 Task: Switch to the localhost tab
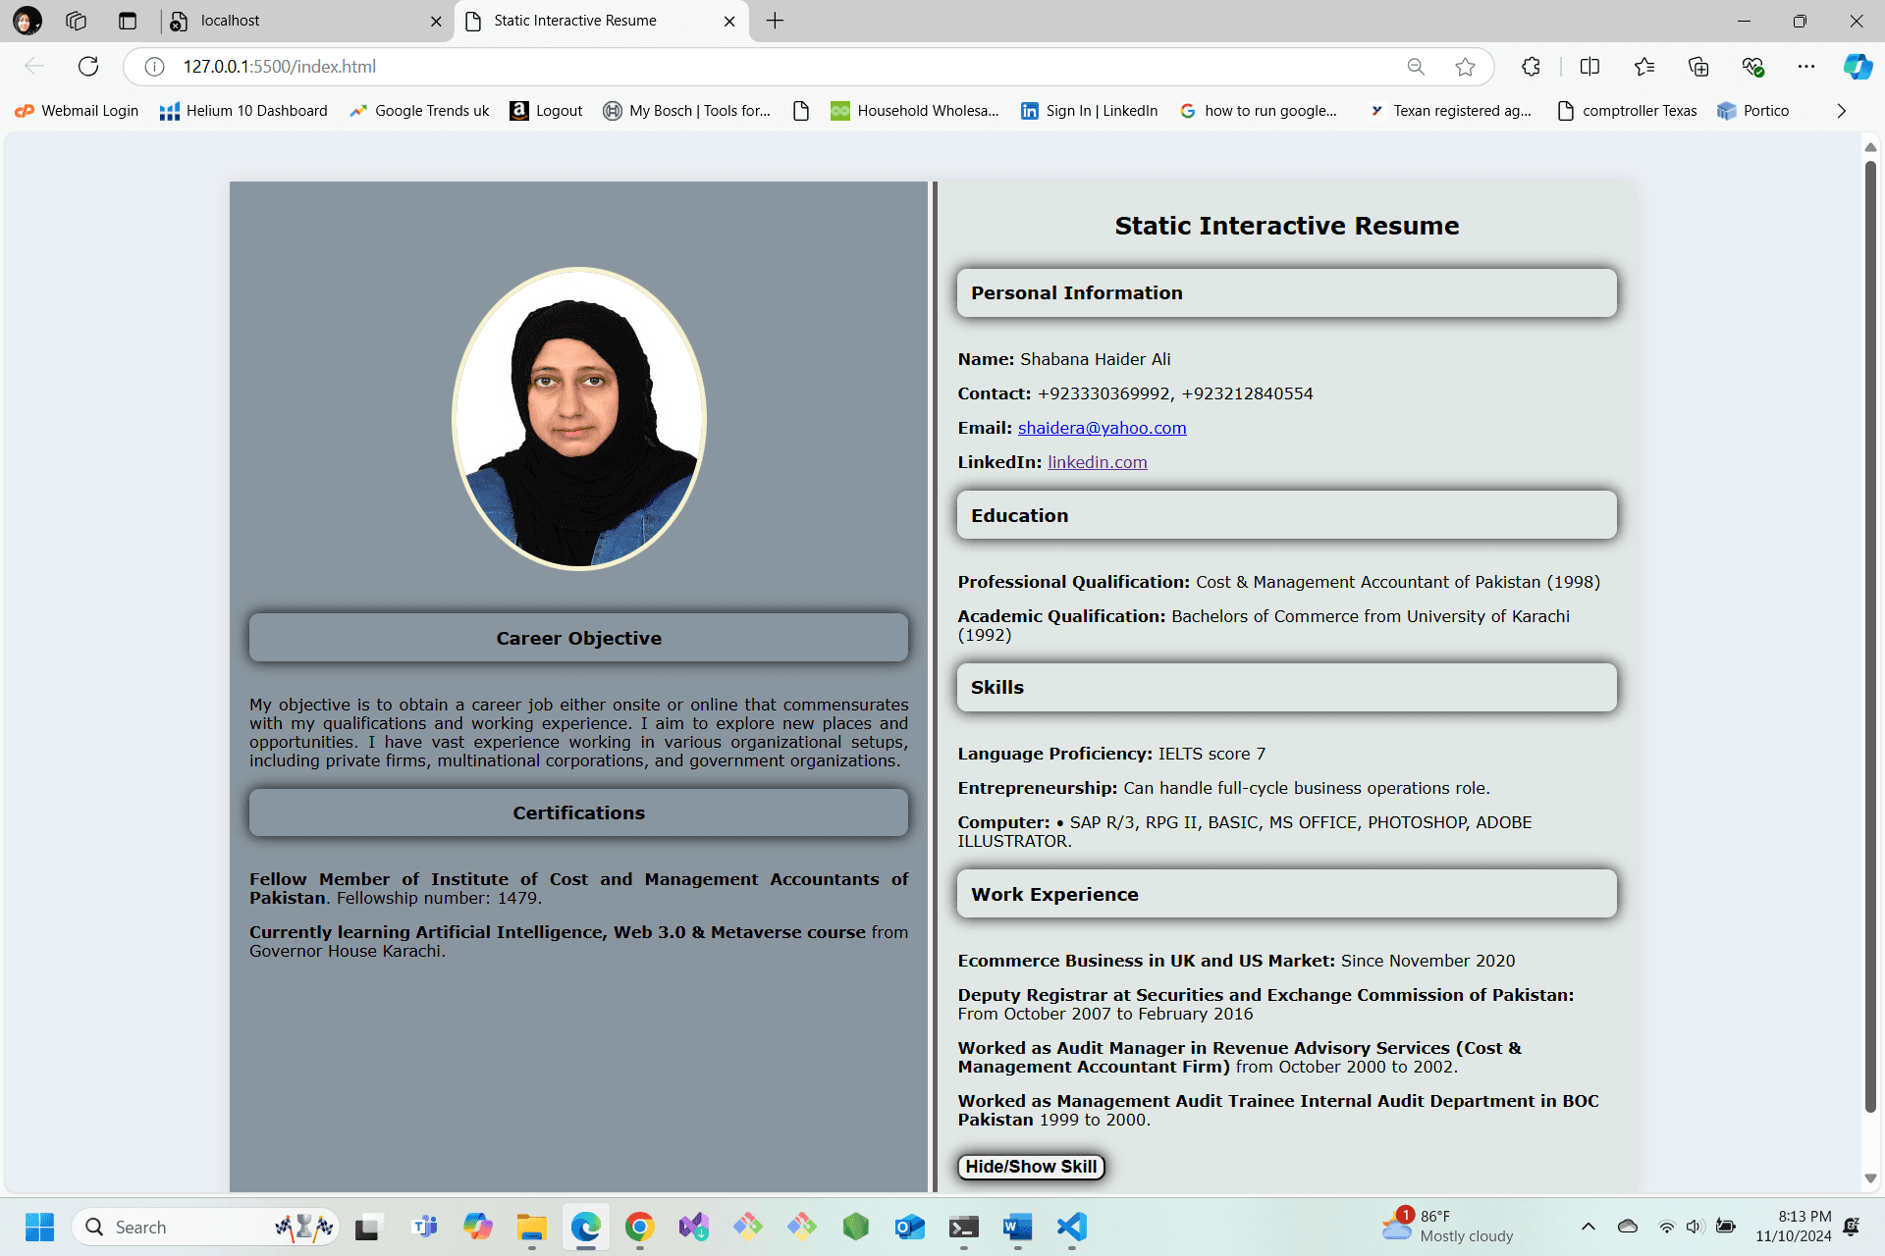(x=304, y=21)
